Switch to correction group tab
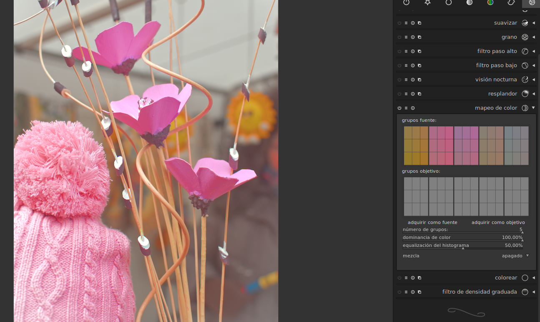 point(511,3)
